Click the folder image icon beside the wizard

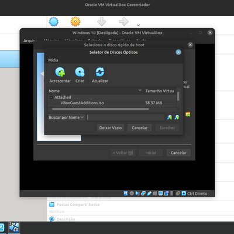click(188, 115)
